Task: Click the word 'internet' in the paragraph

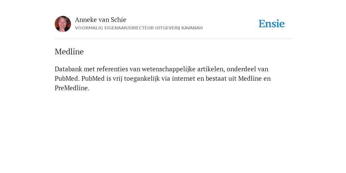Action: [x=183, y=78]
